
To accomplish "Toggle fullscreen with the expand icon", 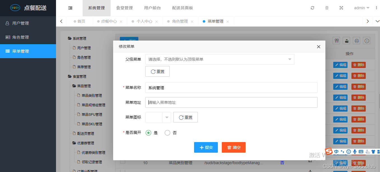I will point(341,8).
